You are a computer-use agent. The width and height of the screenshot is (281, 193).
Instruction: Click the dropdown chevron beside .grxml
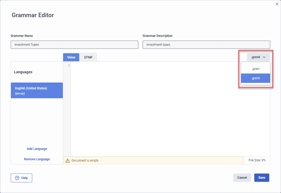pos(264,57)
